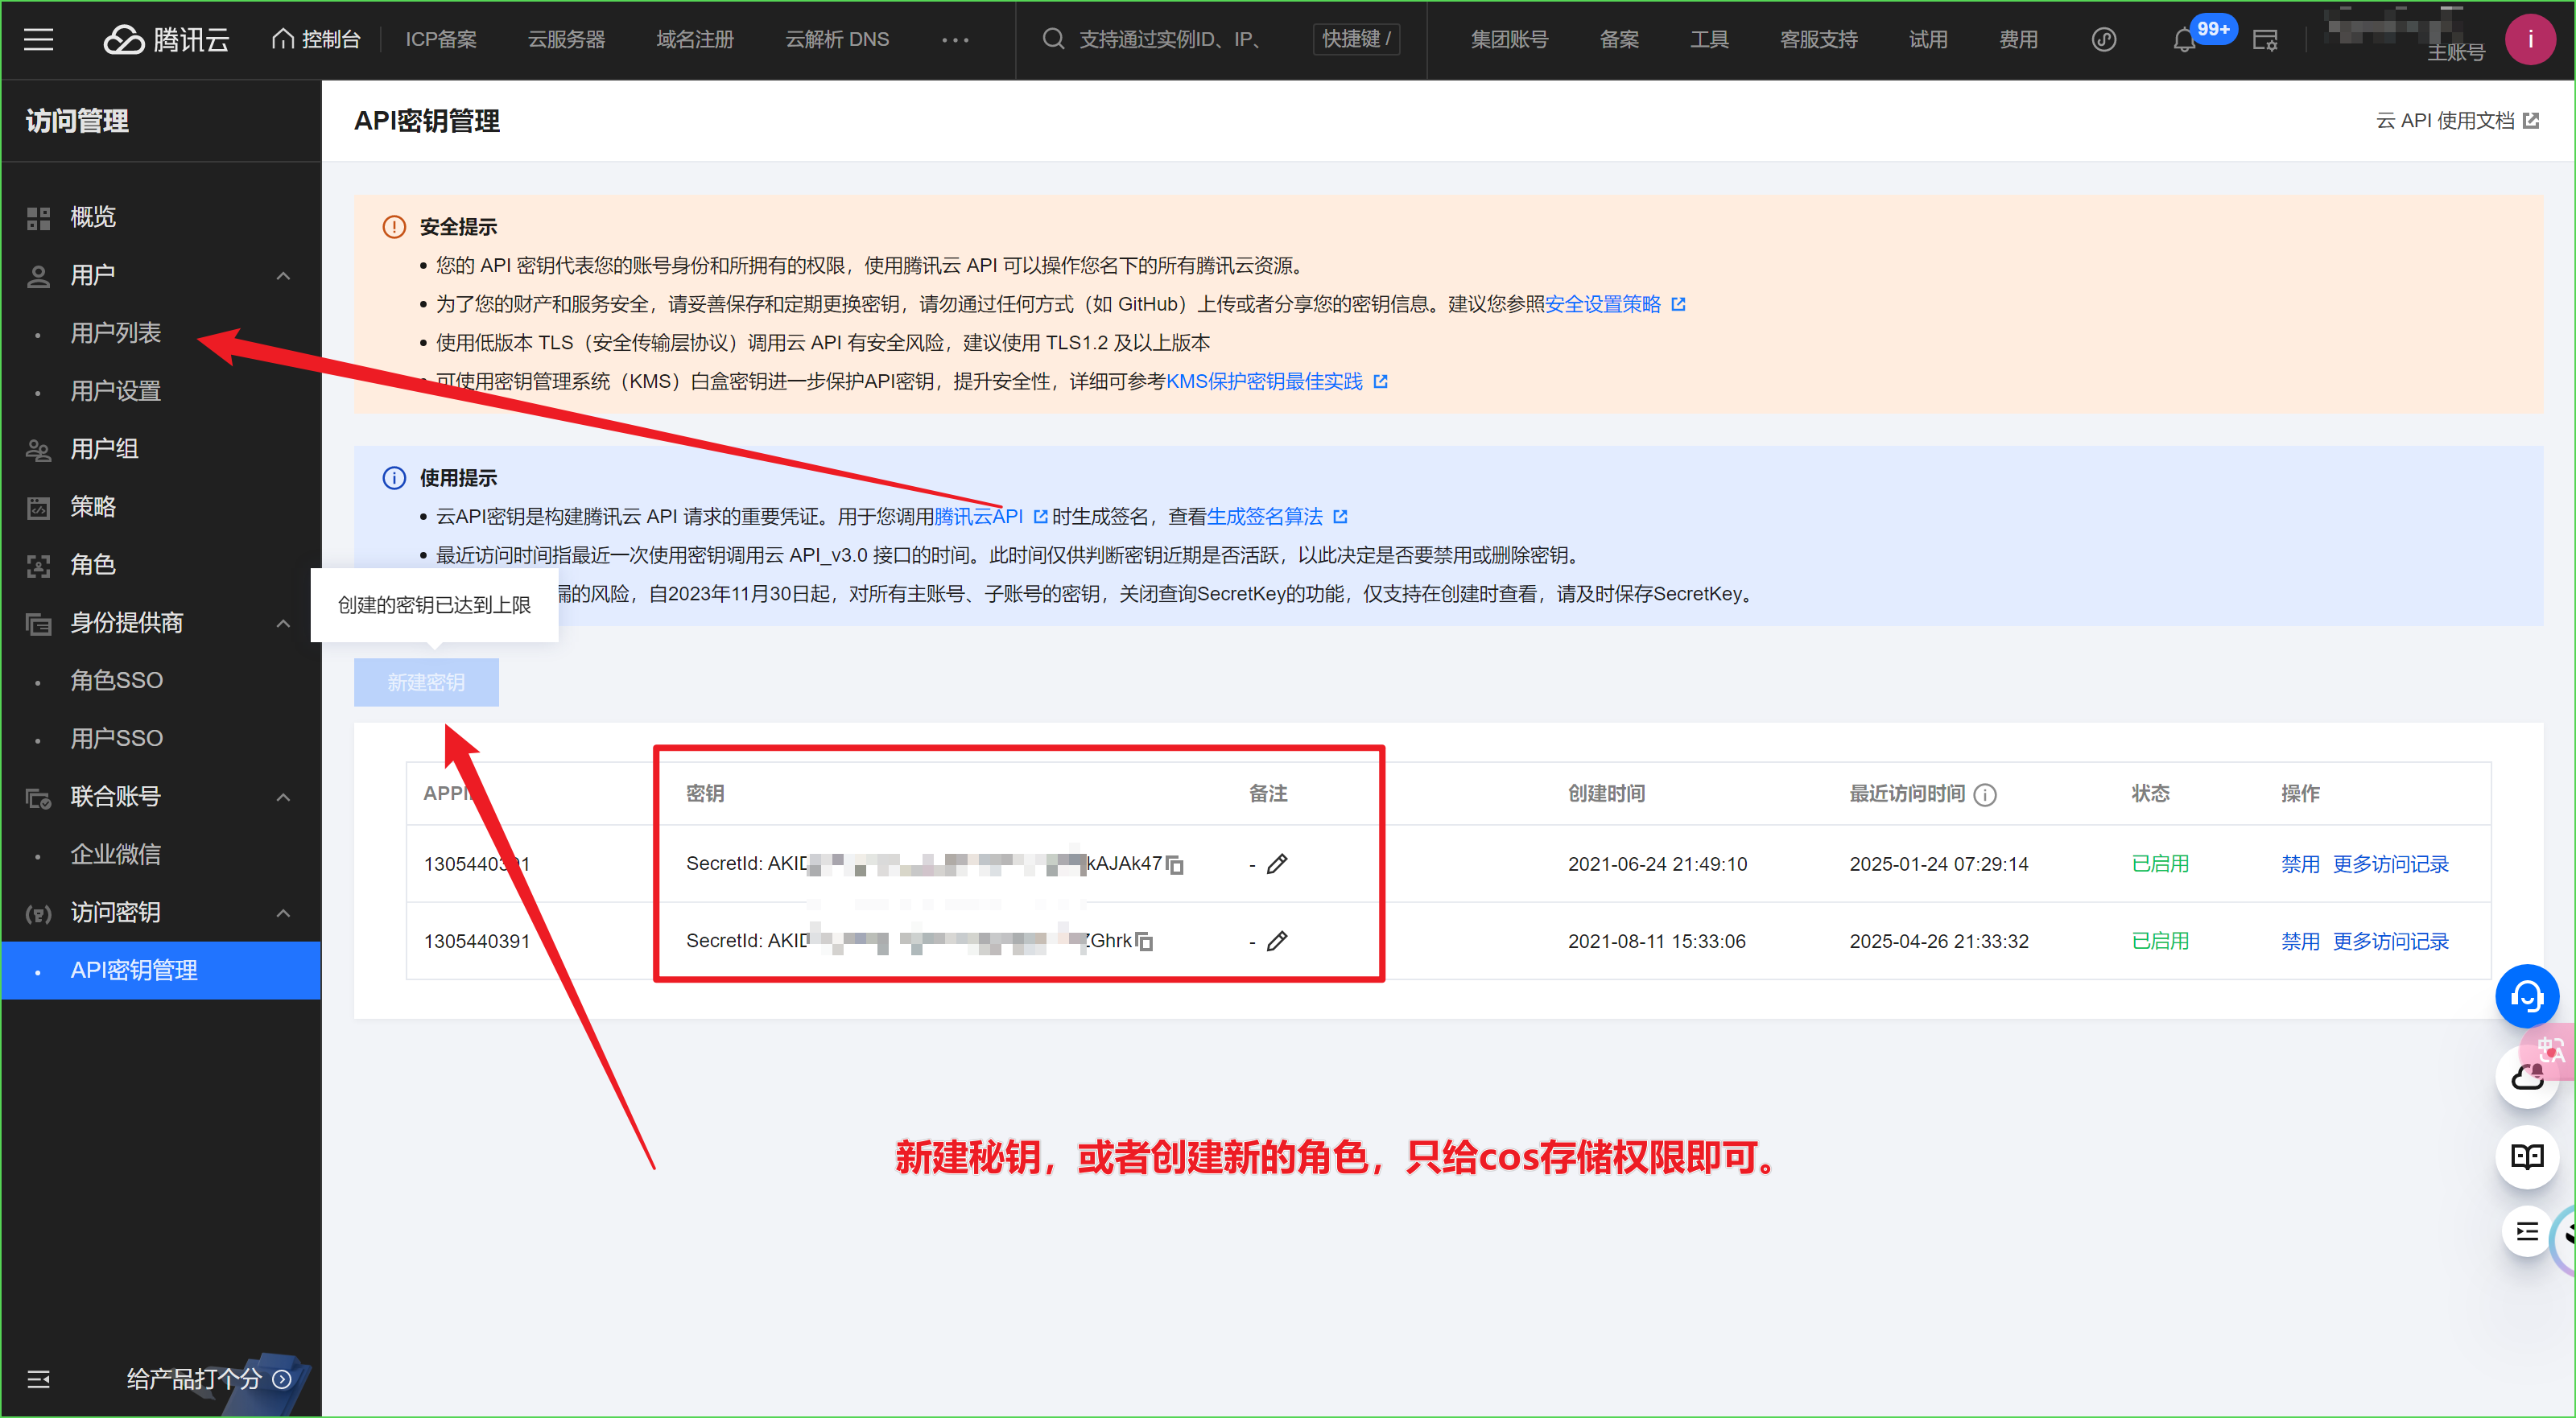The width and height of the screenshot is (2576, 1418).
Task: Copy SecretId ending in Ghrk
Action: click(x=1144, y=941)
